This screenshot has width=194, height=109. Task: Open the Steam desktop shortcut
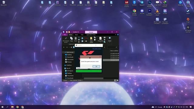[x=188, y=12]
